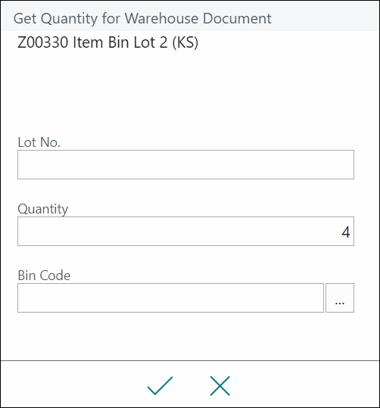This screenshot has width=380, height=408.
Task: Select the Quantity input field
Action: (185, 231)
